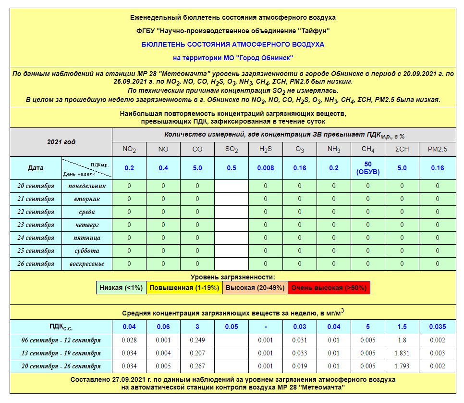Click the "06 сентября - 12 сентября" row label
The width and height of the screenshot is (464, 403).
pyautogui.click(x=61, y=340)
